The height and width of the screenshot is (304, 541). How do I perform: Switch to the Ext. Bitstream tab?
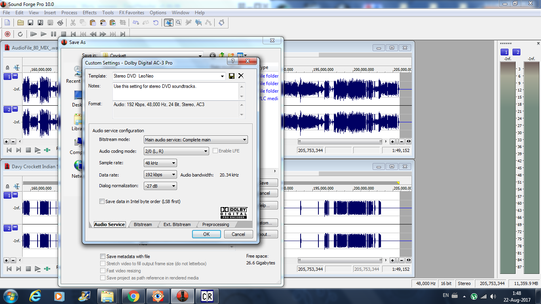point(177,224)
